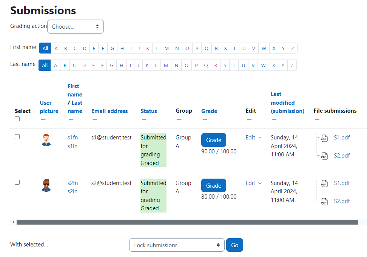Click the Go button
The image size is (367, 257).
(x=234, y=245)
